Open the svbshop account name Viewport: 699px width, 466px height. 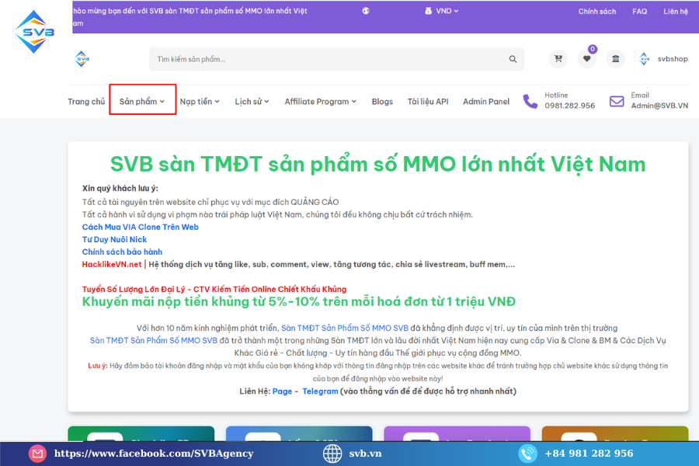[x=673, y=58]
